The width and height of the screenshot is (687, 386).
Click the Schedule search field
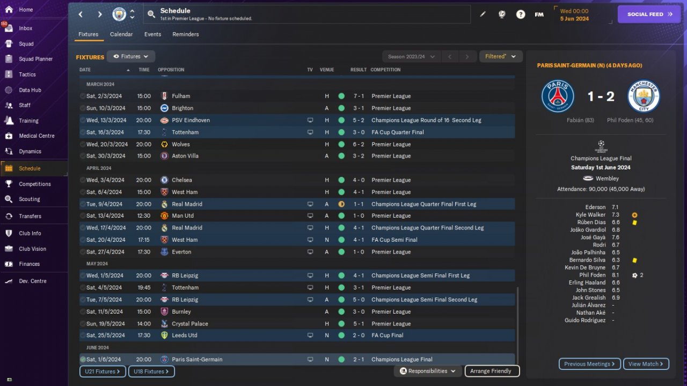[x=306, y=14]
